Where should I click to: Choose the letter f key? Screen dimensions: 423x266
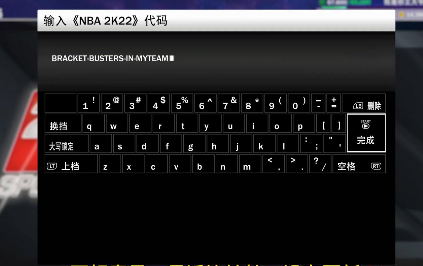point(171,144)
